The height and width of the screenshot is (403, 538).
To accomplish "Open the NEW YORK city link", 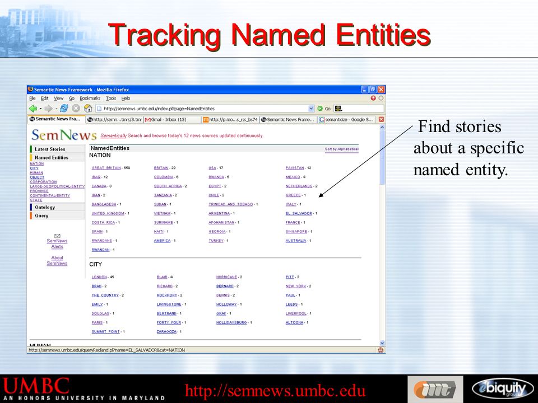I will 296,286.
